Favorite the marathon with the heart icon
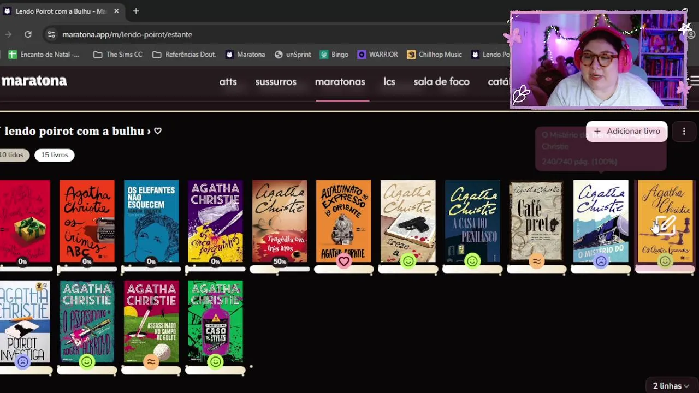This screenshot has height=393, width=699. point(158,131)
